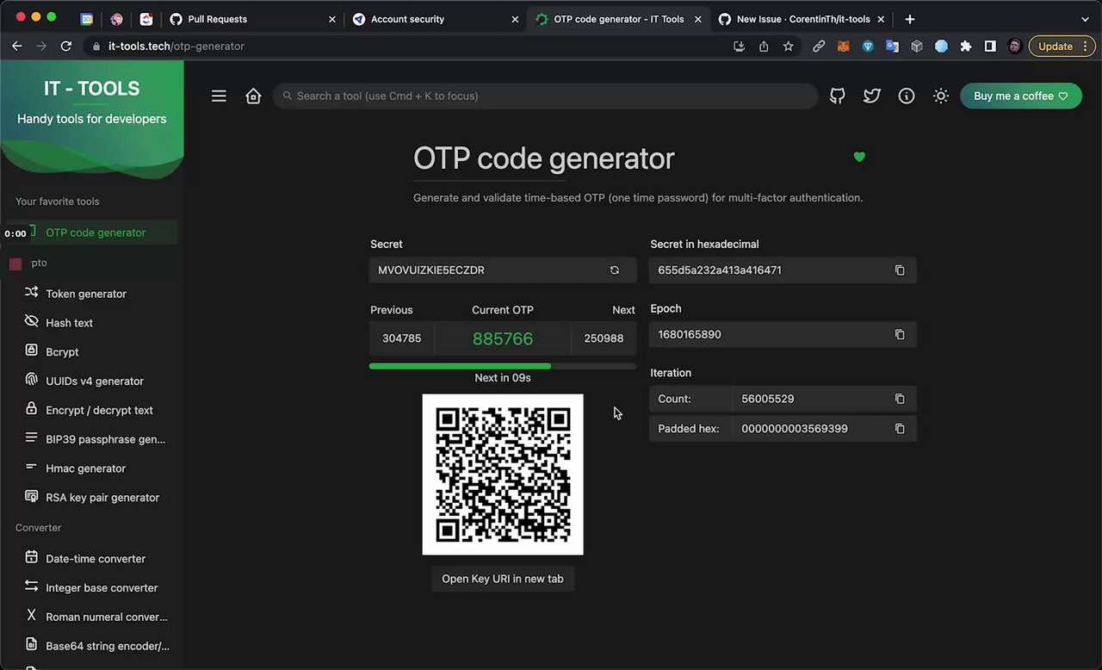Click the IT - TOOLS sidebar logo
1102x670 pixels.
click(92, 89)
